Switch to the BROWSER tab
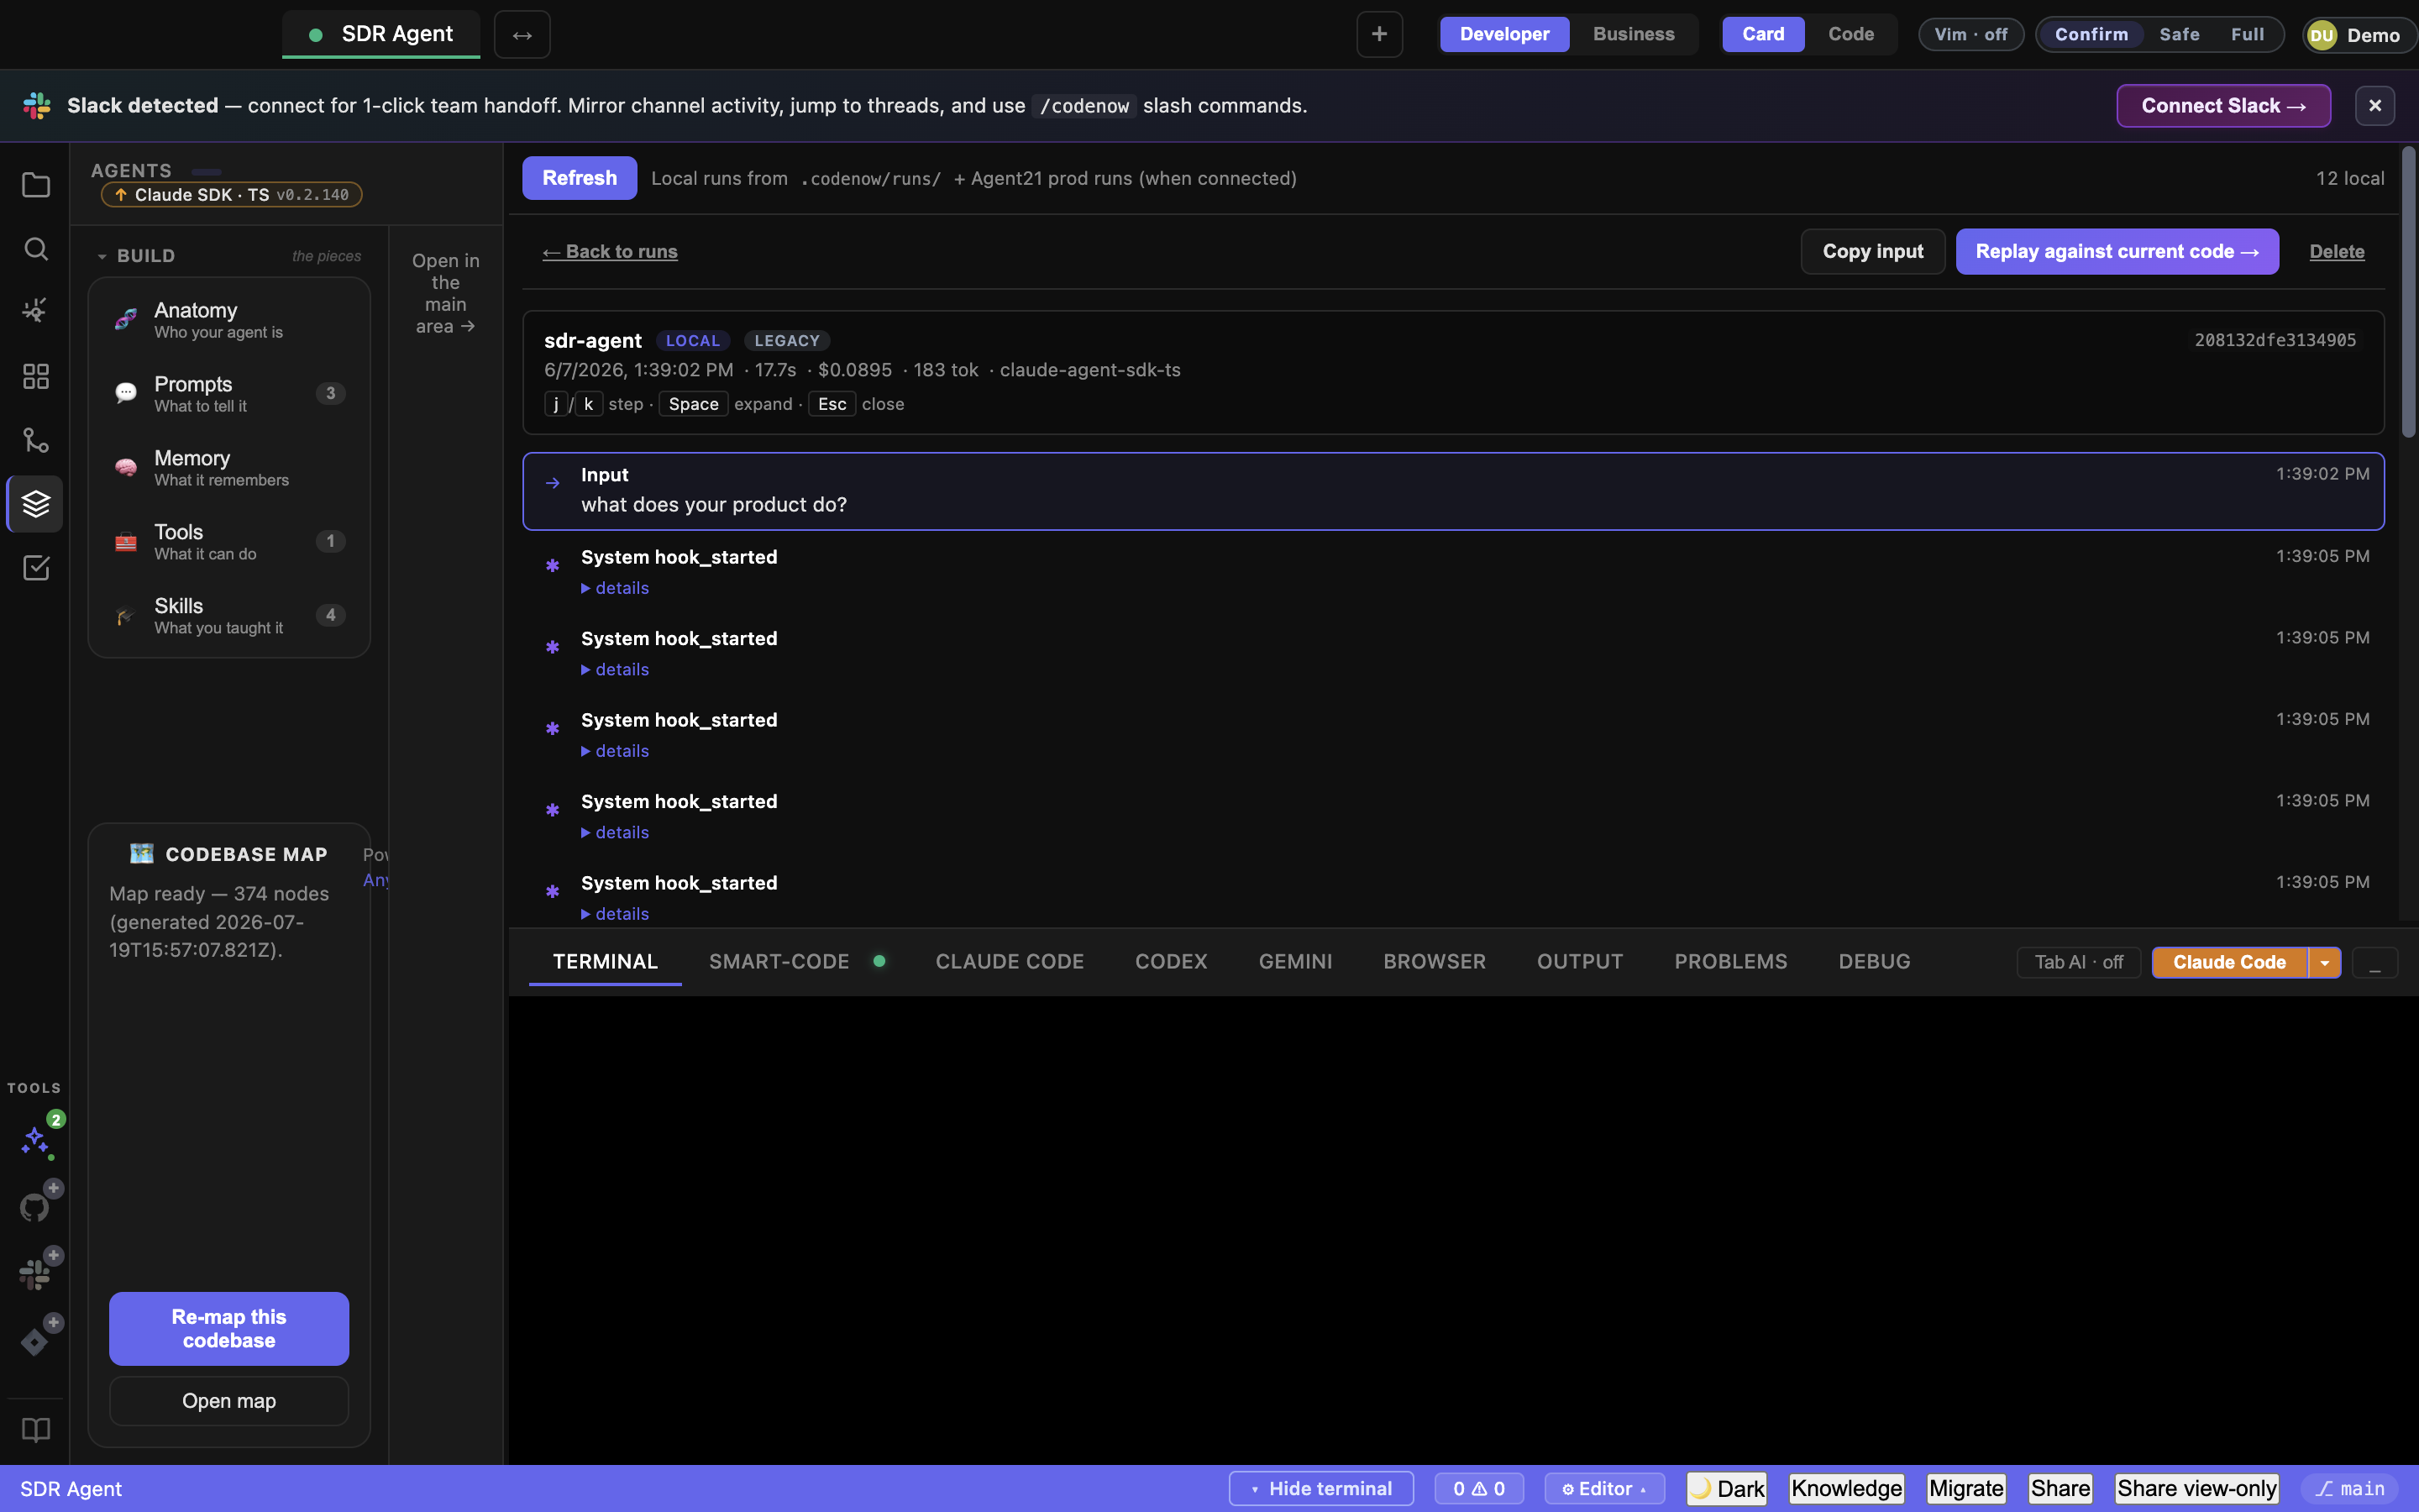This screenshot has height=1512, width=2419. coord(1435,961)
